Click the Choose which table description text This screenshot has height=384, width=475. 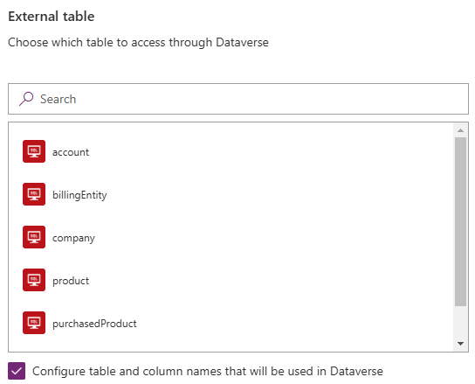[x=138, y=42]
